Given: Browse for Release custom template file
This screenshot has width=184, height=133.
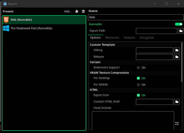Looking at the screenshot, I should tap(177, 57).
